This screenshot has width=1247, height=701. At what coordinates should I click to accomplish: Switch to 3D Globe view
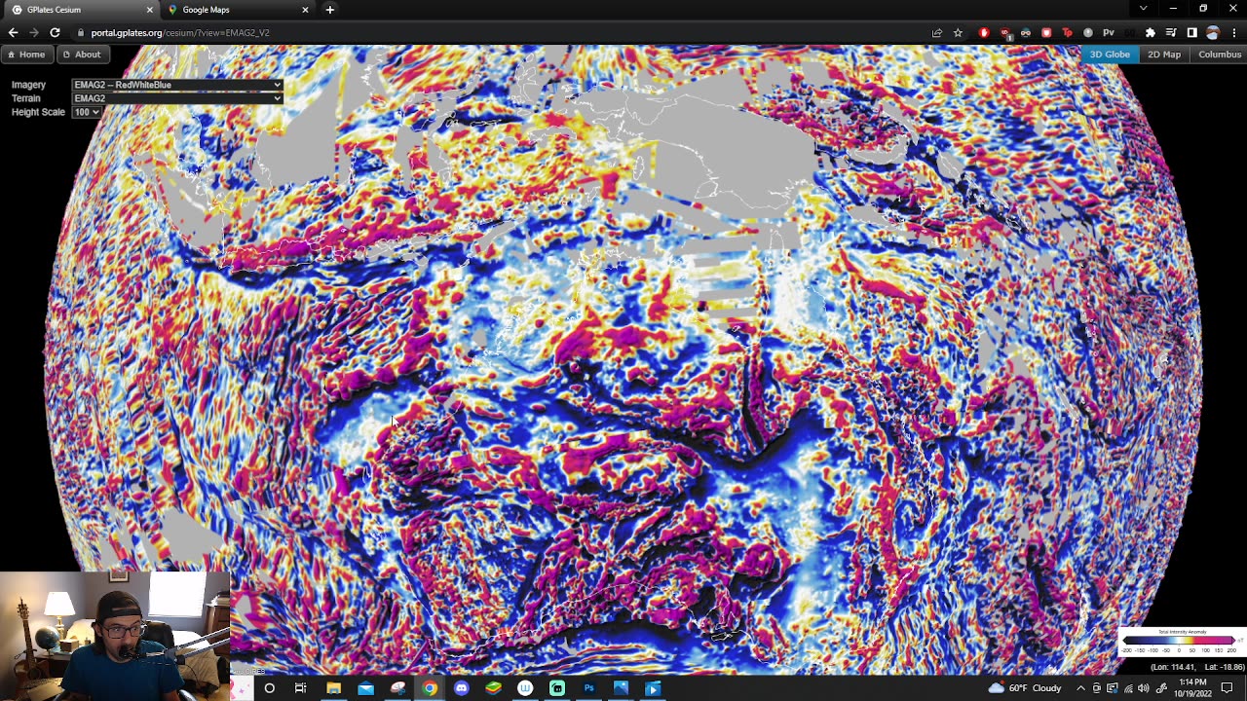tap(1109, 55)
